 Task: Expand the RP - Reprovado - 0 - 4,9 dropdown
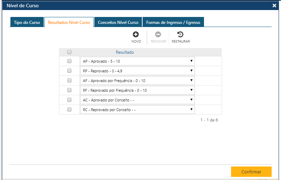click(x=137, y=71)
